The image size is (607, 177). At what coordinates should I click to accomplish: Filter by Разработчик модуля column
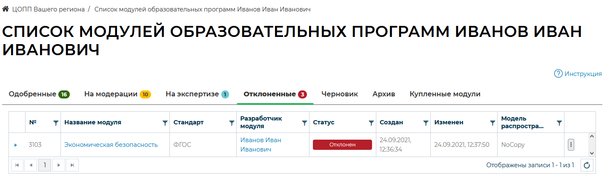[x=304, y=123]
